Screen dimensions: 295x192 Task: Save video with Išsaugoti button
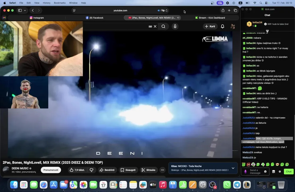128,170
